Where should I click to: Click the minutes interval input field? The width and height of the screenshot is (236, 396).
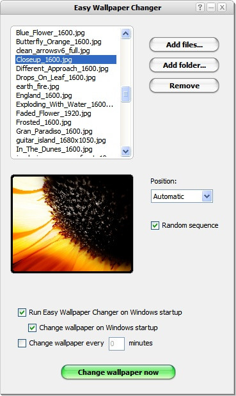tap(116, 344)
